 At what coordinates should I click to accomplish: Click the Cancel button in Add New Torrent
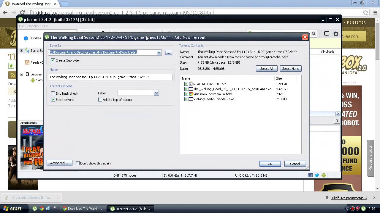295,164
